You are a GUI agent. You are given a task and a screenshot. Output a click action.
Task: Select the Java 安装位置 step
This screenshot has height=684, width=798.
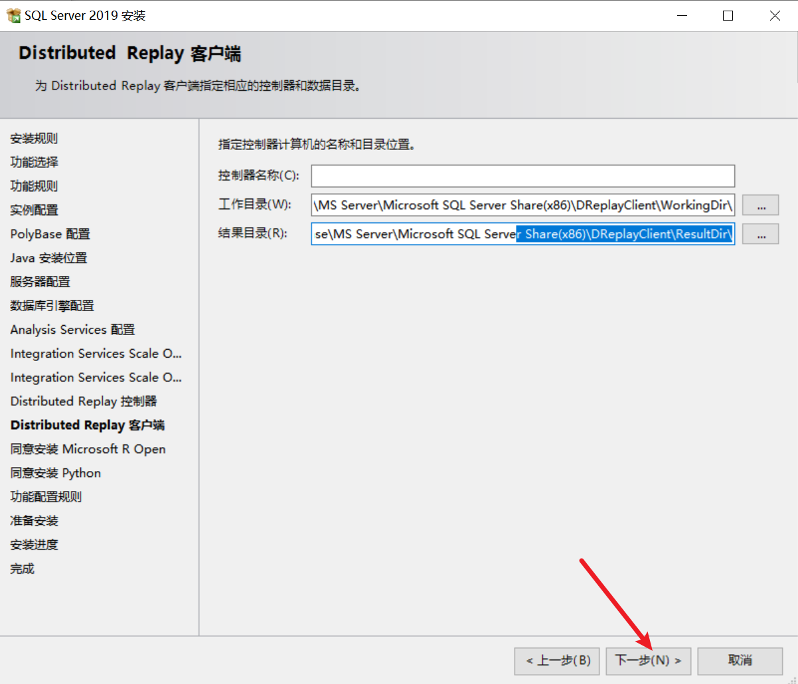pyautogui.click(x=48, y=258)
